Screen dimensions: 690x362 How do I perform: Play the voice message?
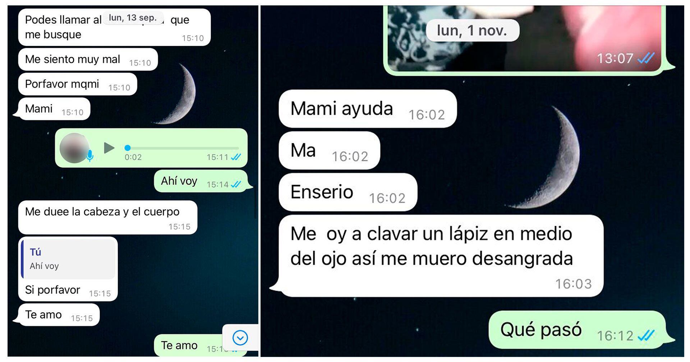click(109, 148)
